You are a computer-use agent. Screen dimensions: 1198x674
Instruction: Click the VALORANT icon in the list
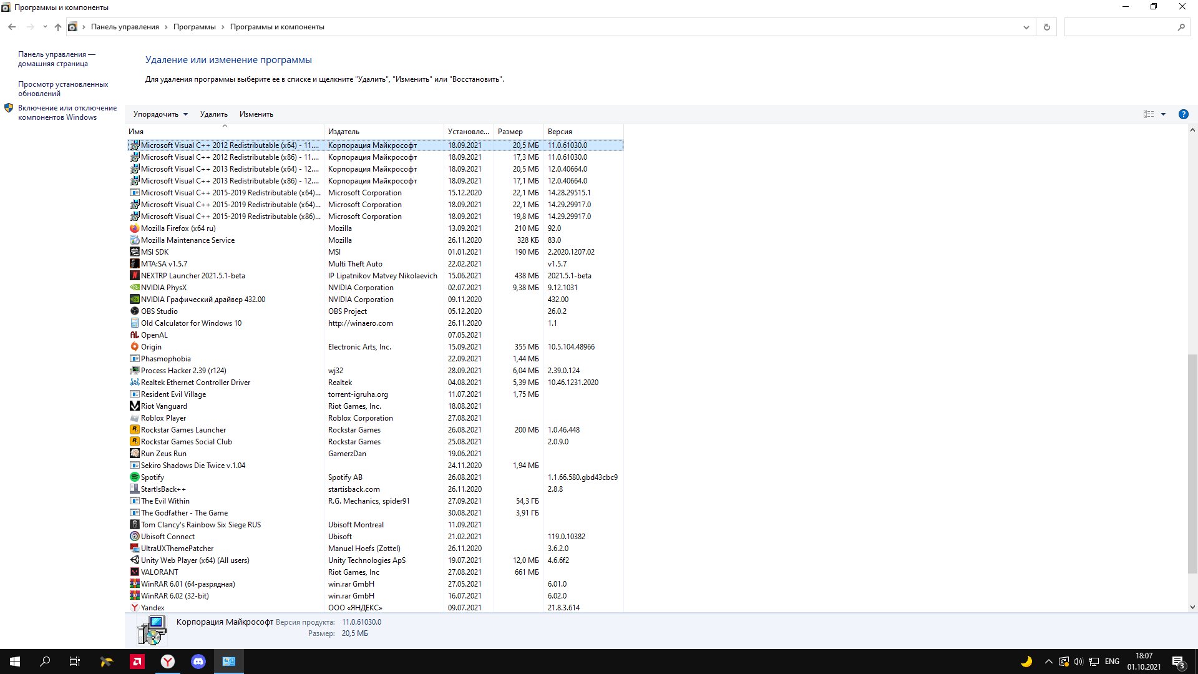(x=134, y=572)
